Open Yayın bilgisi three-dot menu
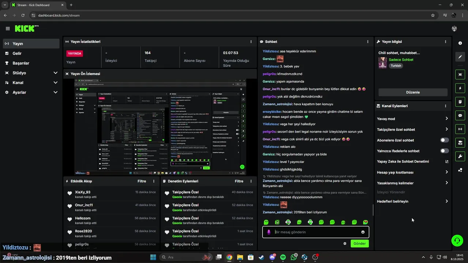The image size is (468, 263). (445, 42)
